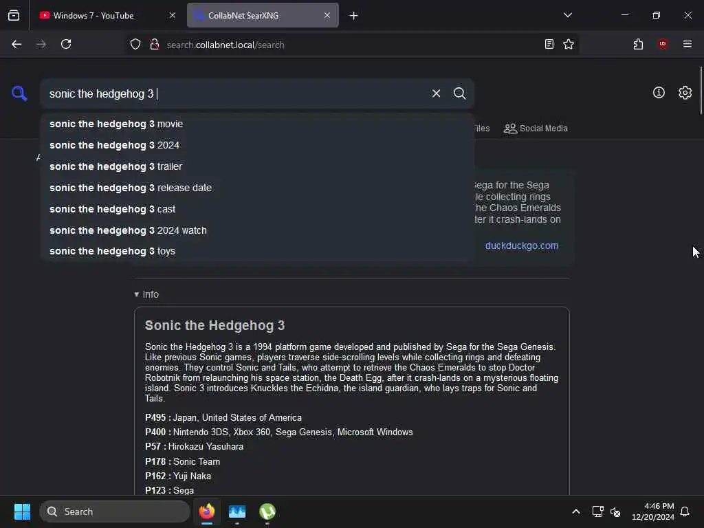Click the Sonic the Hedgehog 3 infobox heading
The width and height of the screenshot is (704, 528).
tap(214, 325)
